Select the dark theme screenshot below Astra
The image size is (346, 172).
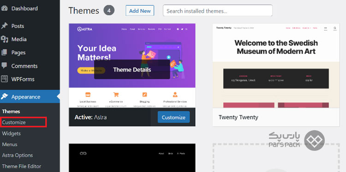(132, 158)
